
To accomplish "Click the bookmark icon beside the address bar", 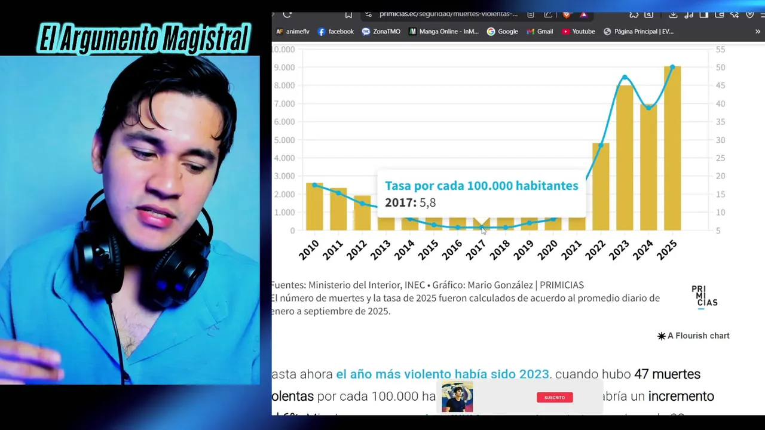I will pyautogui.click(x=348, y=14).
